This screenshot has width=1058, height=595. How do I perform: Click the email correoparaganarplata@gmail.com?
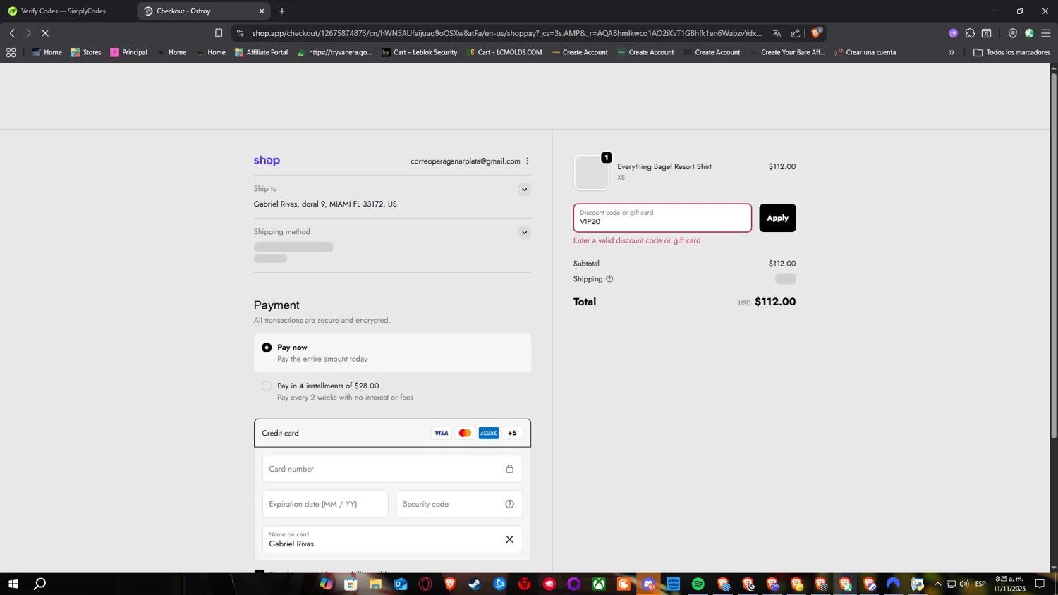point(466,161)
